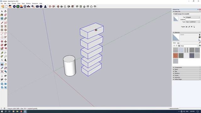Activate the Pan hand tool

tap(6, 64)
